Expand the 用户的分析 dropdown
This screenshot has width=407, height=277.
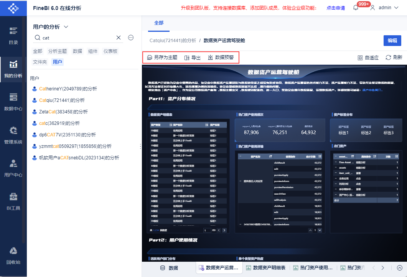click(x=66, y=27)
